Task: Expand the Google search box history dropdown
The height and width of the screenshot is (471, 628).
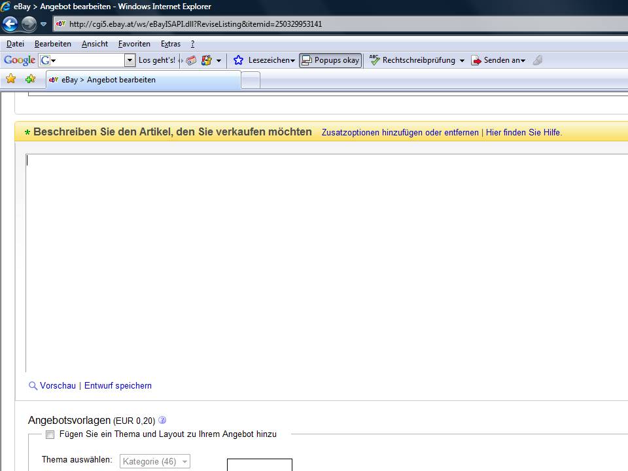Action: click(x=130, y=60)
